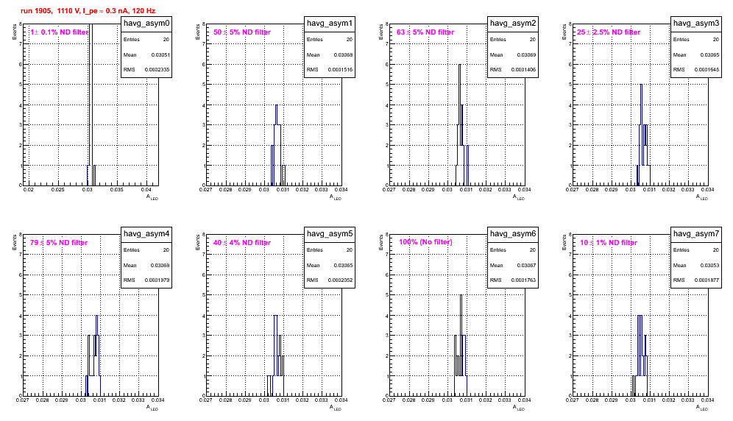Click RMS 0.0001763 in havg_asym6 stats

pyautogui.click(x=513, y=280)
